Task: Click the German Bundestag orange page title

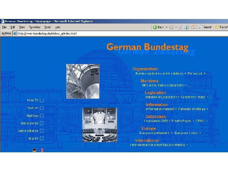Action: click(x=147, y=47)
